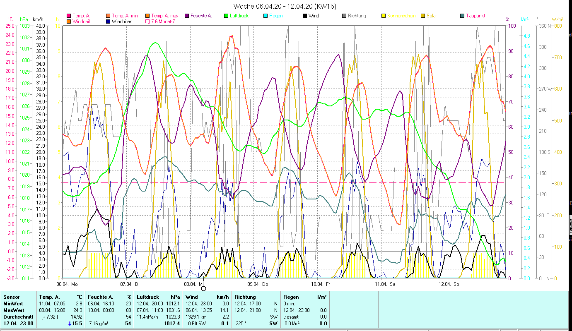Click the '06.04. 13:35' max wind timestamp
572x331 pixels.
coord(198,310)
